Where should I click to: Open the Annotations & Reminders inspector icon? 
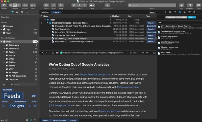pyautogui.click(x=170, y=12)
